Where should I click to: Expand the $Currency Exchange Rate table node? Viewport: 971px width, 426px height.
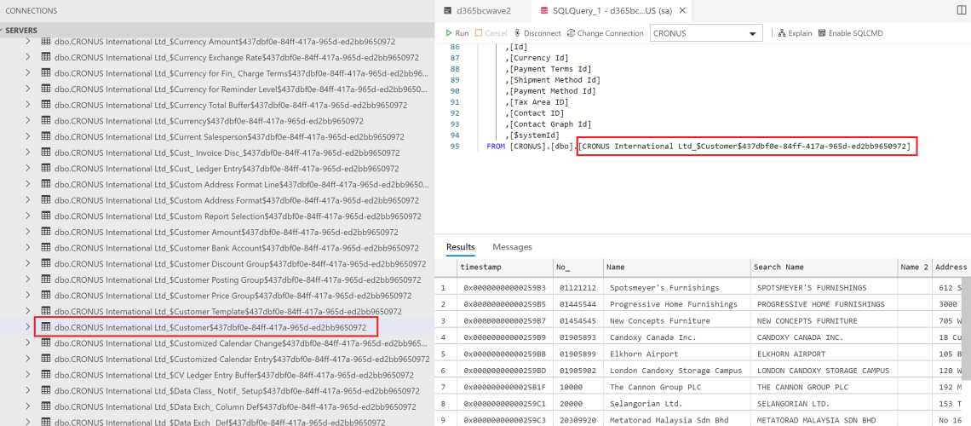point(28,57)
